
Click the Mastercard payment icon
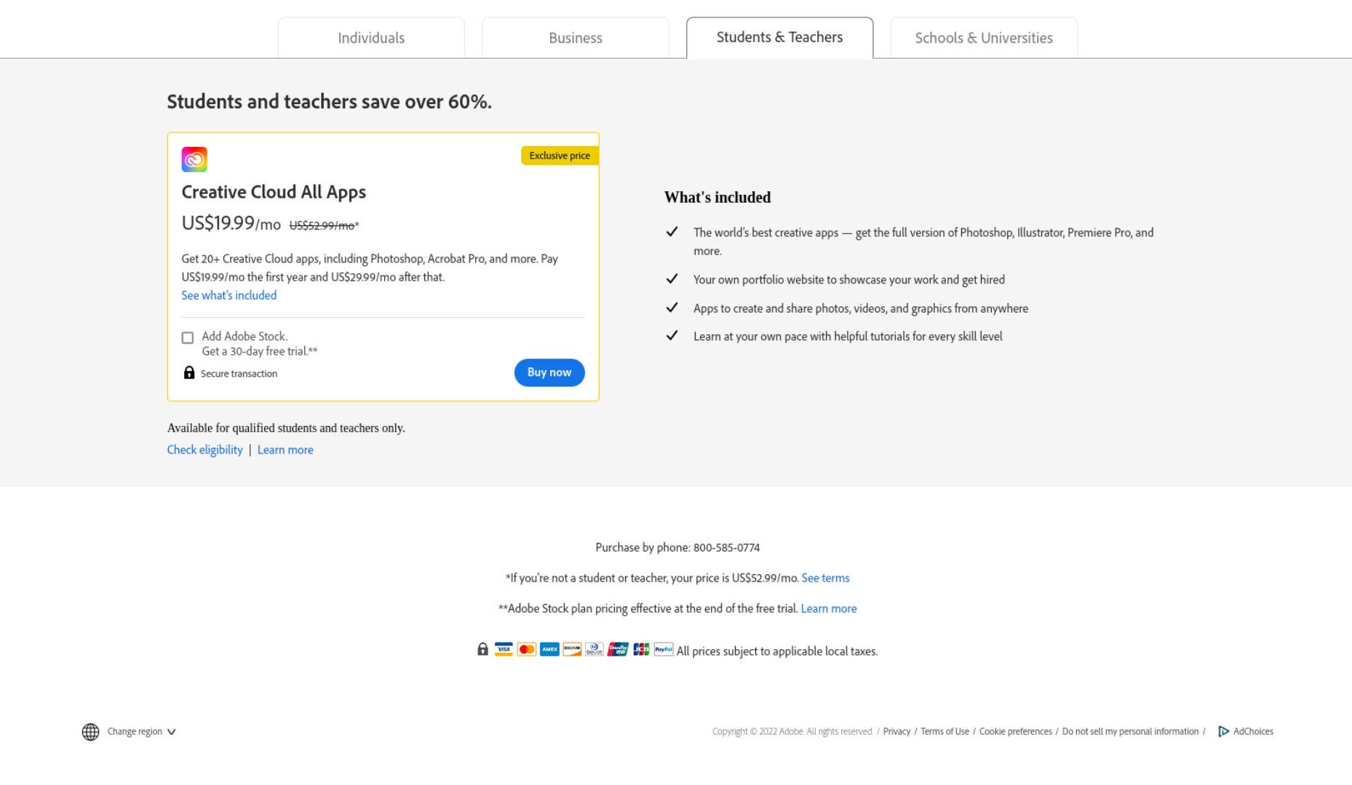tap(527, 649)
